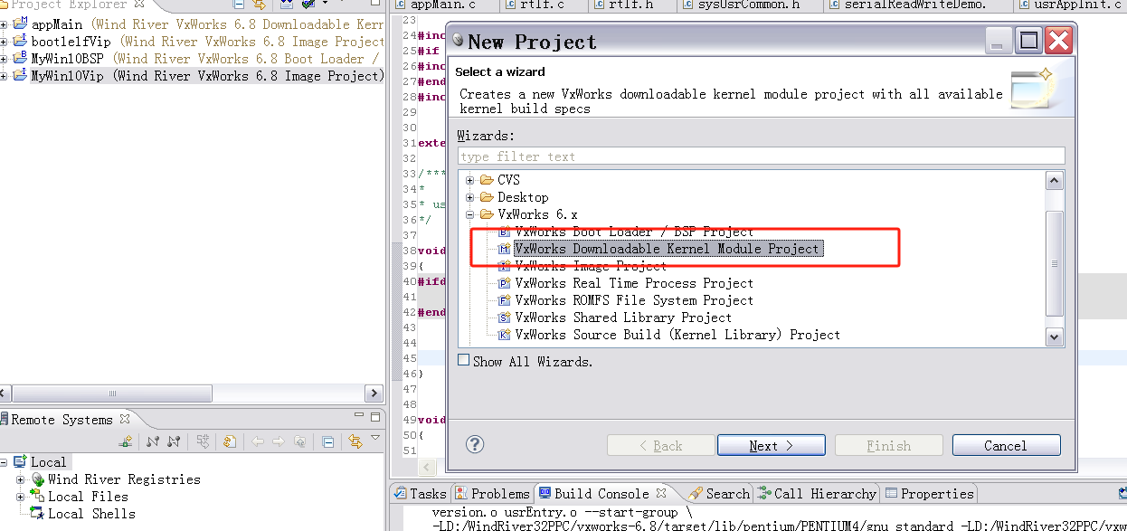Select VxWorks Real Time Process Project entry

634,283
